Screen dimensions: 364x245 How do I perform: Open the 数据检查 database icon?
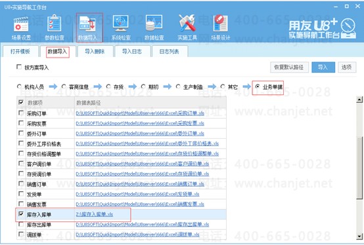click(x=154, y=28)
